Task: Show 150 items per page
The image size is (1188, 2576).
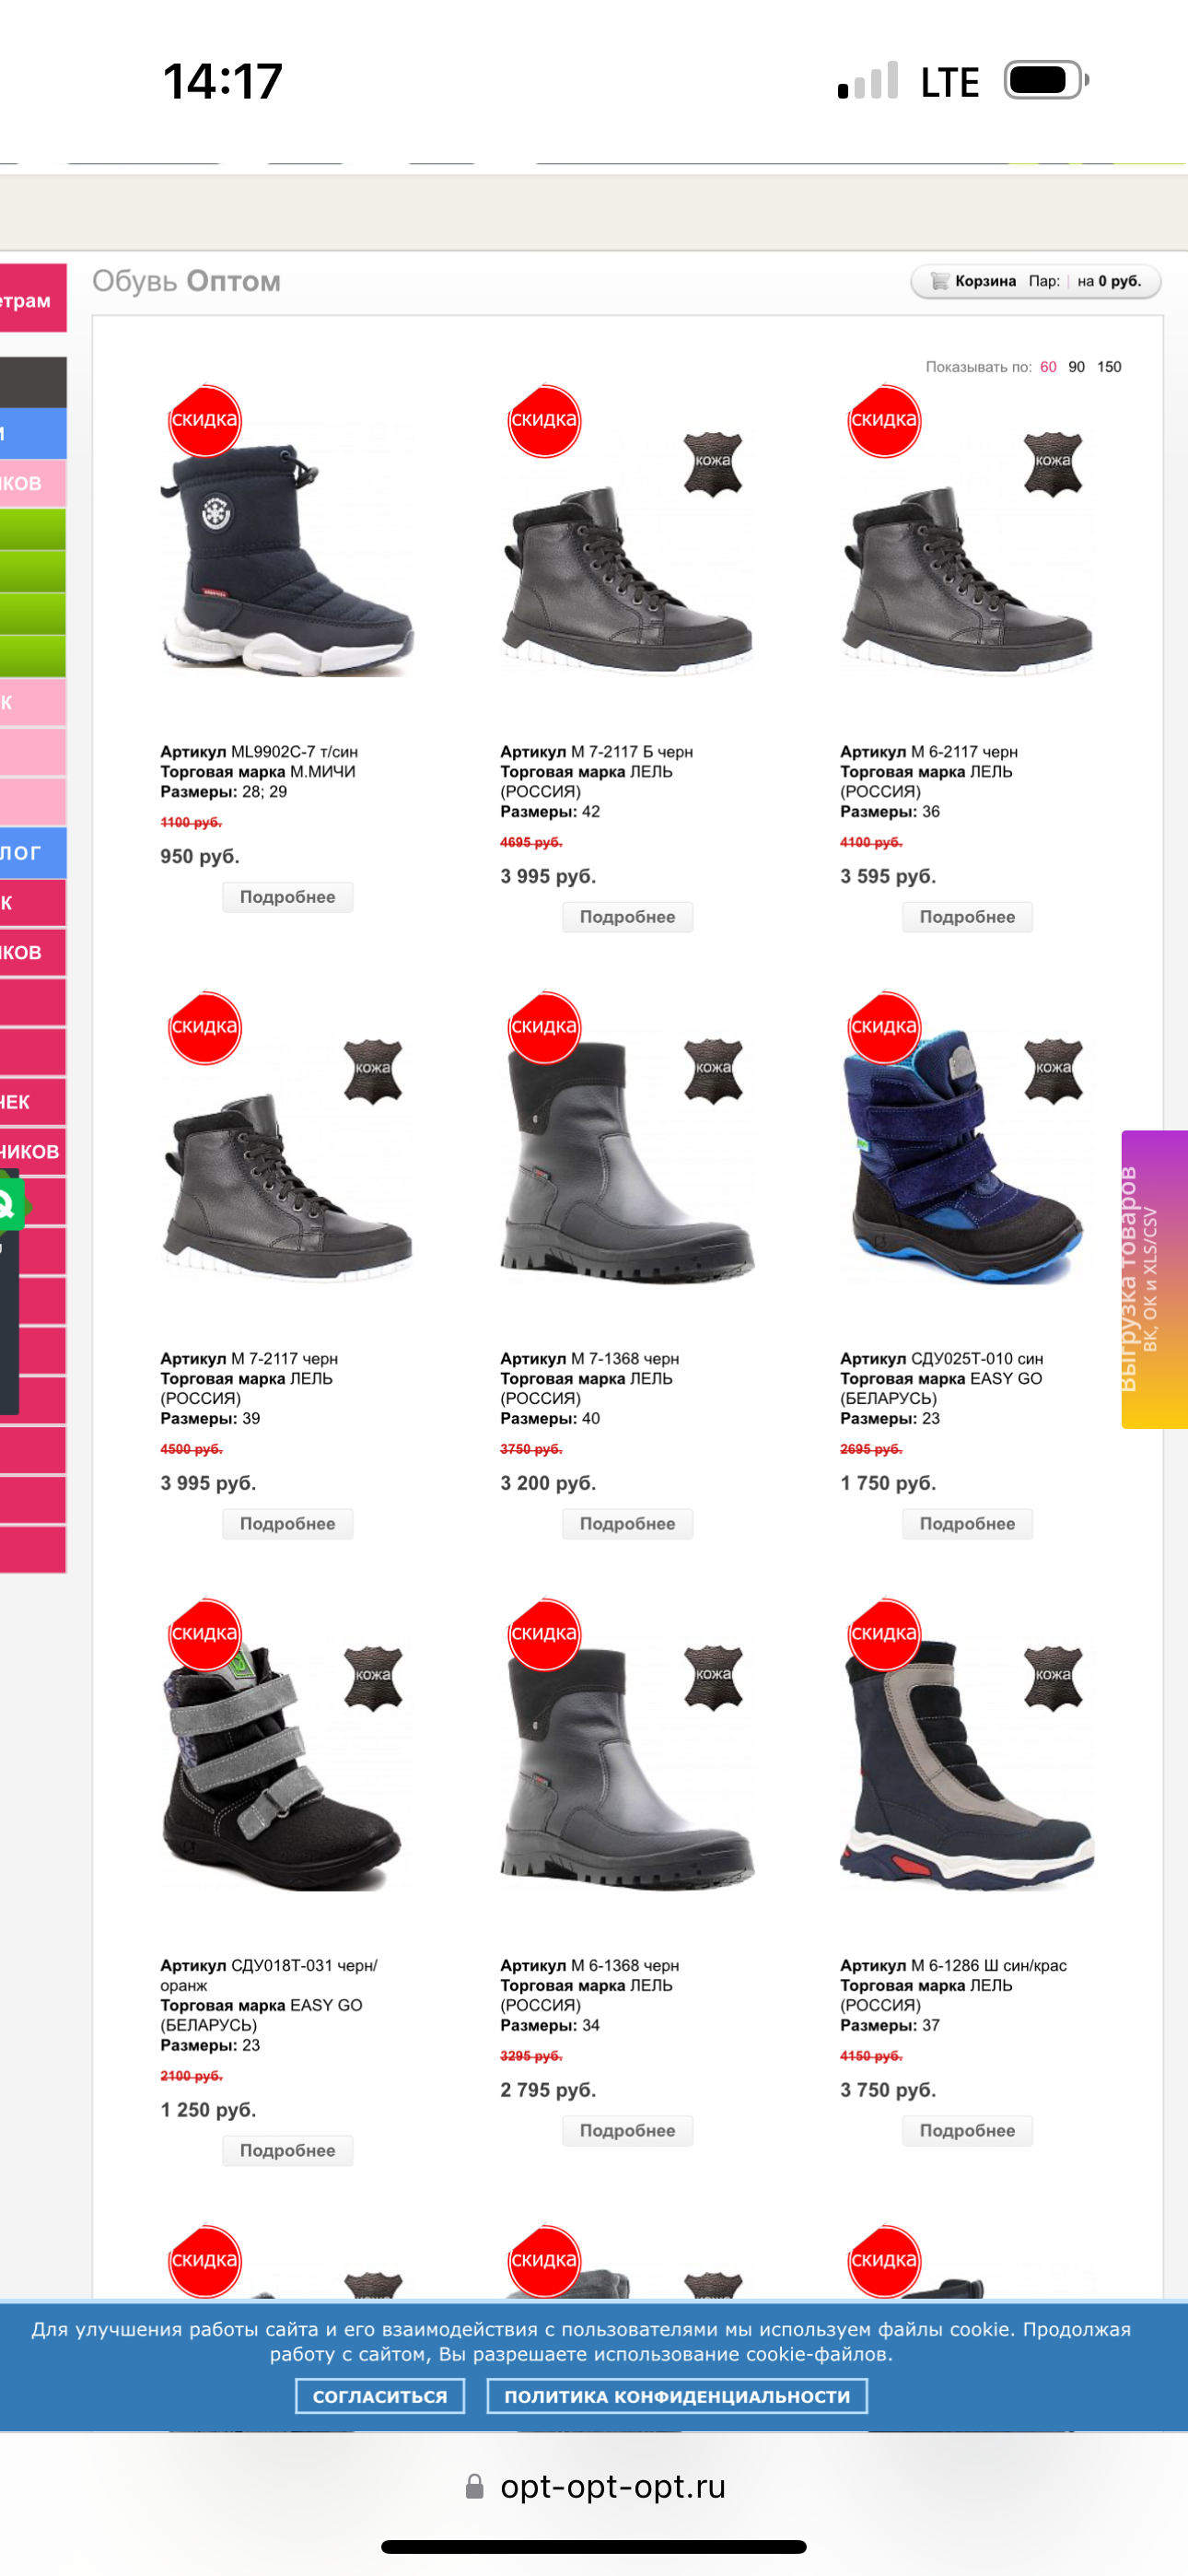Action: pyautogui.click(x=1109, y=367)
